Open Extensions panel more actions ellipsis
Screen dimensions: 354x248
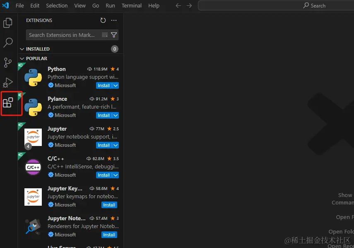[114, 20]
